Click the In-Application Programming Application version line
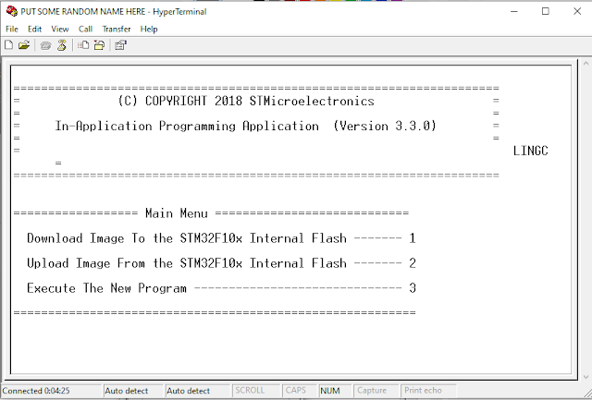This screenshot has width=592, height=400. click(246, 126)
